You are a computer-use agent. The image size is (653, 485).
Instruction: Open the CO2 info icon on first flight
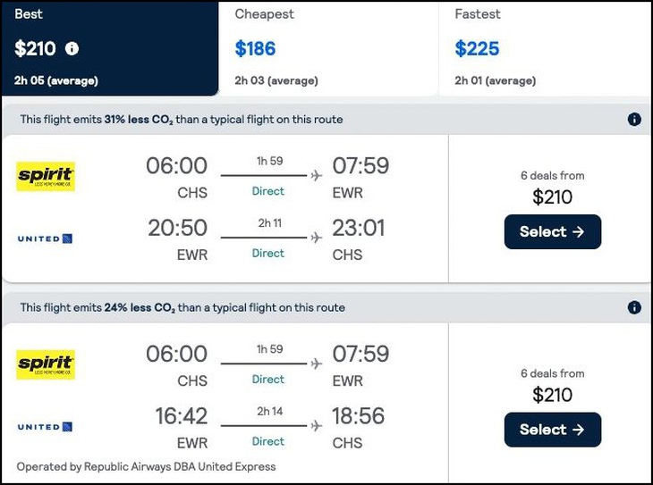[x=634, y=120]
